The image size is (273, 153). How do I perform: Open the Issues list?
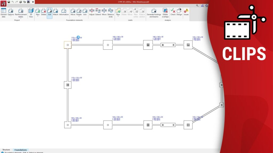coord(186,12)
